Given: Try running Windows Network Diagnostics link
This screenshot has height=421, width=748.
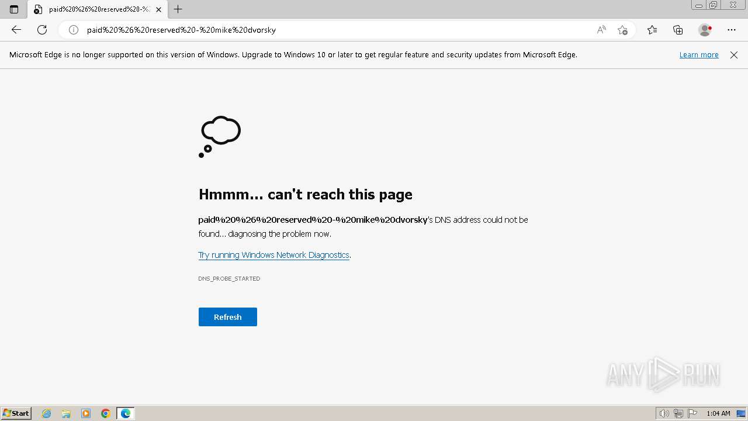Looking at the screenshot, I should [273, 255].
